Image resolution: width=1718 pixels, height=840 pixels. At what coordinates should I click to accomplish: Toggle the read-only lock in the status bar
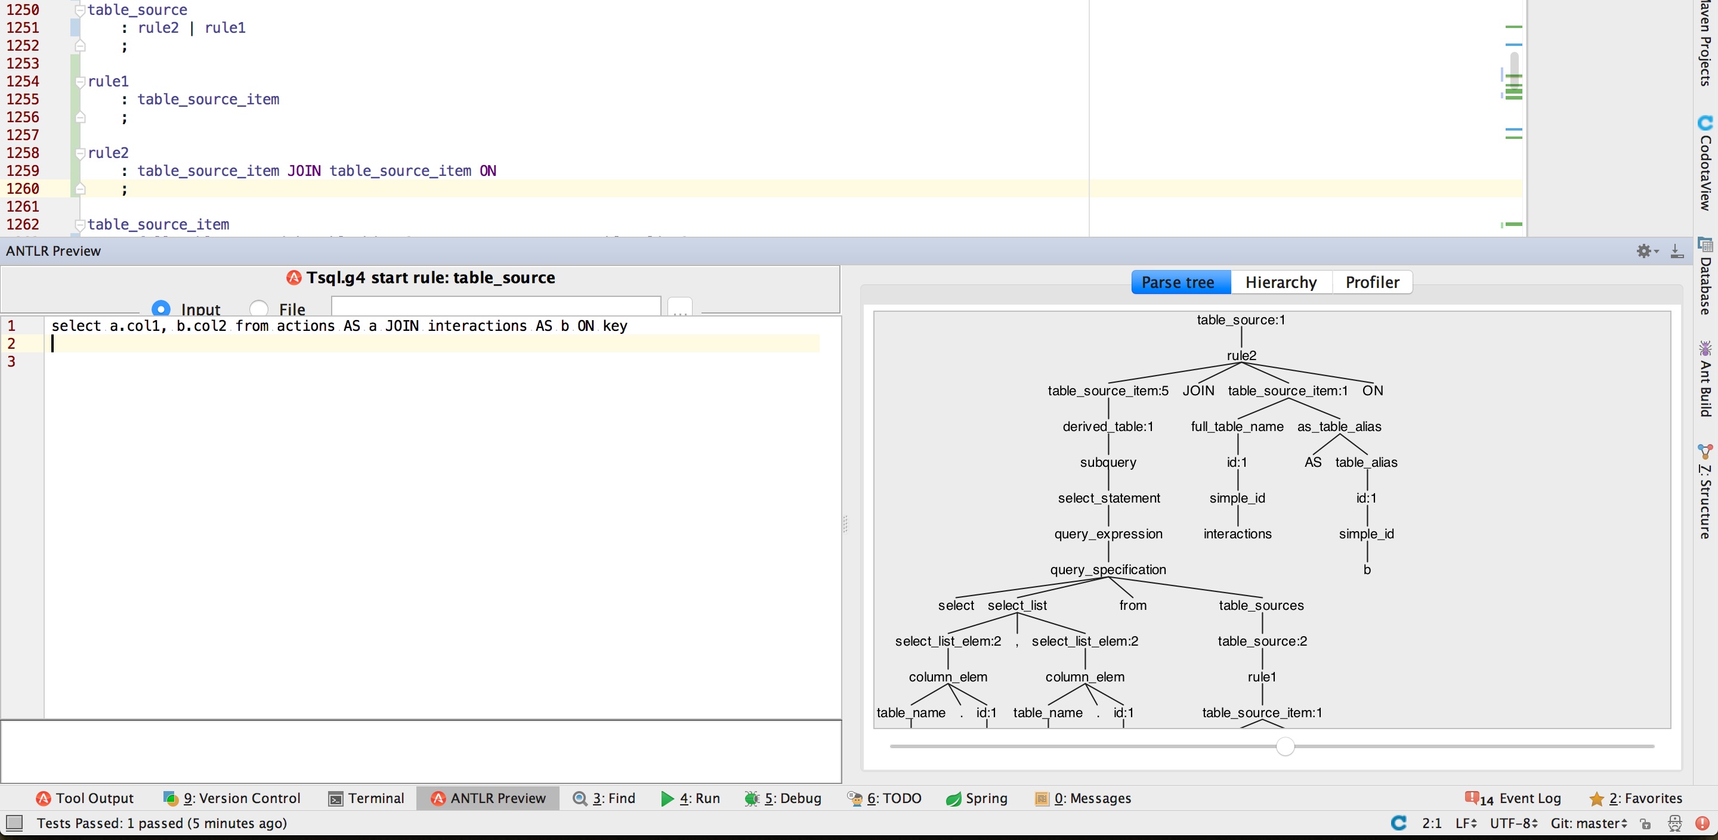1645,823
